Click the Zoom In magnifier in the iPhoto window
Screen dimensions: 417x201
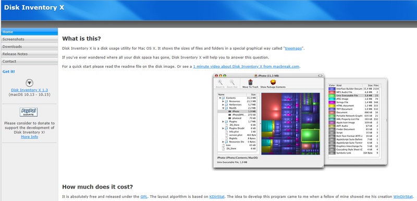(x=220, y=82)
